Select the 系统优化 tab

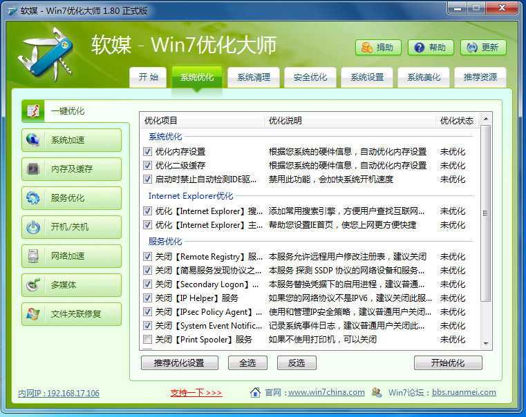197,77
